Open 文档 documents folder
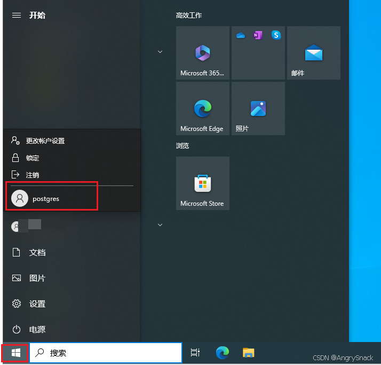 pos(72,253)
